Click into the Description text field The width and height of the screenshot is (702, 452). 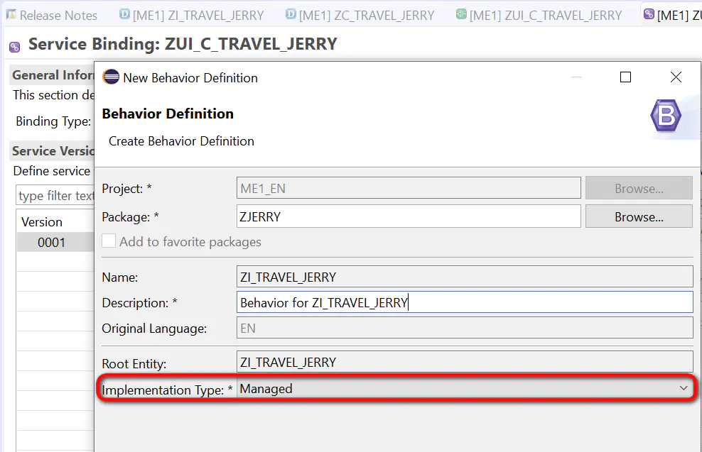tap(465, 303)
